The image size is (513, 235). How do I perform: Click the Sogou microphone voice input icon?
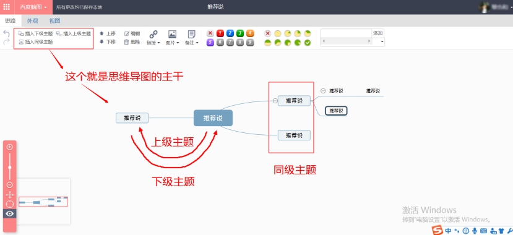pos(474,231)
